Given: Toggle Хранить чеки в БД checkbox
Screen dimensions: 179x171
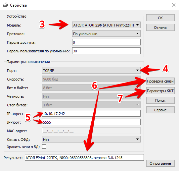Looking at the screenshot, I should [44, 147].
